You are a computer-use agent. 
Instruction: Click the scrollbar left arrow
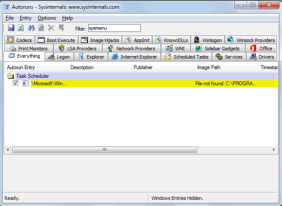8,150
